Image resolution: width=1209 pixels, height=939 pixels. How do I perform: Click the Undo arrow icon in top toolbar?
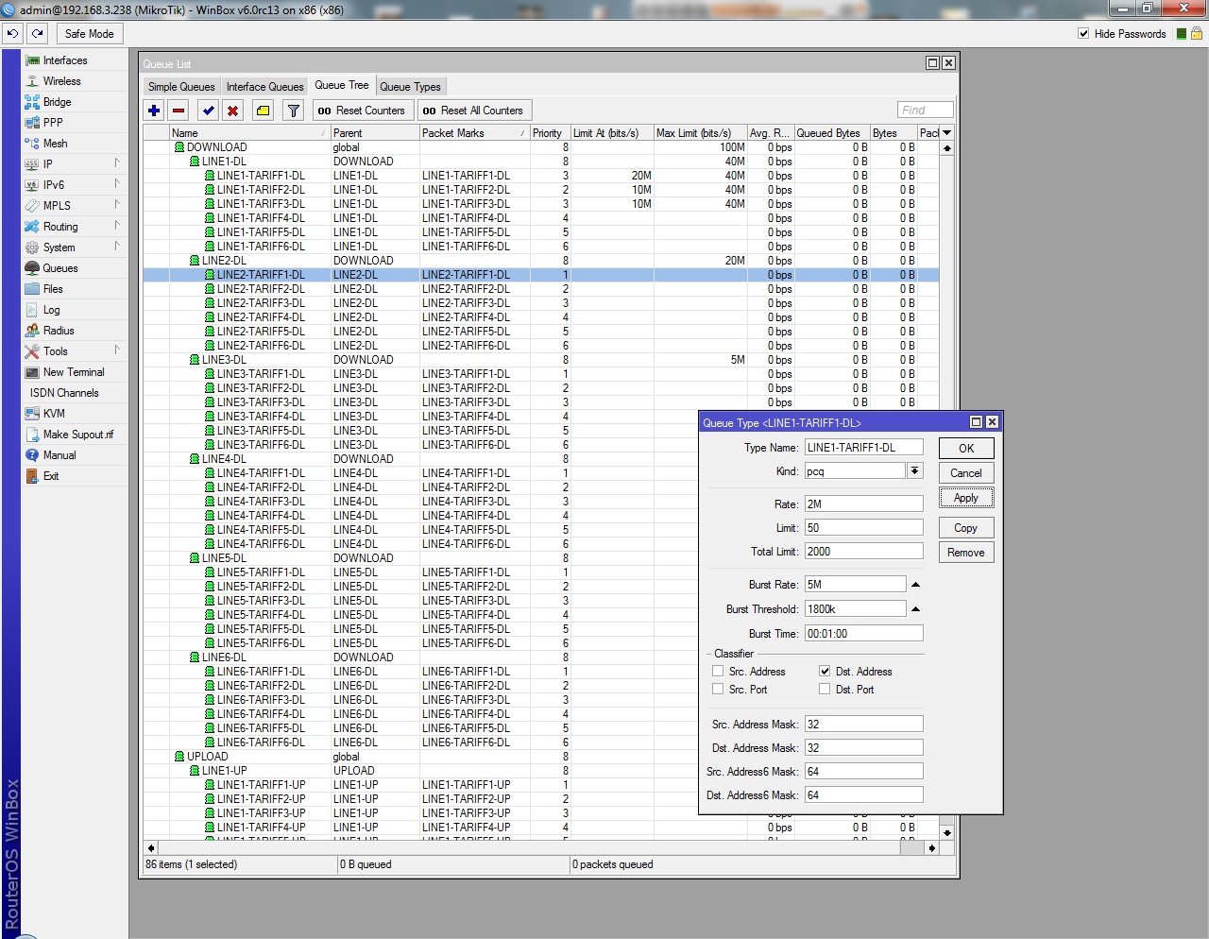pos(12,33)
